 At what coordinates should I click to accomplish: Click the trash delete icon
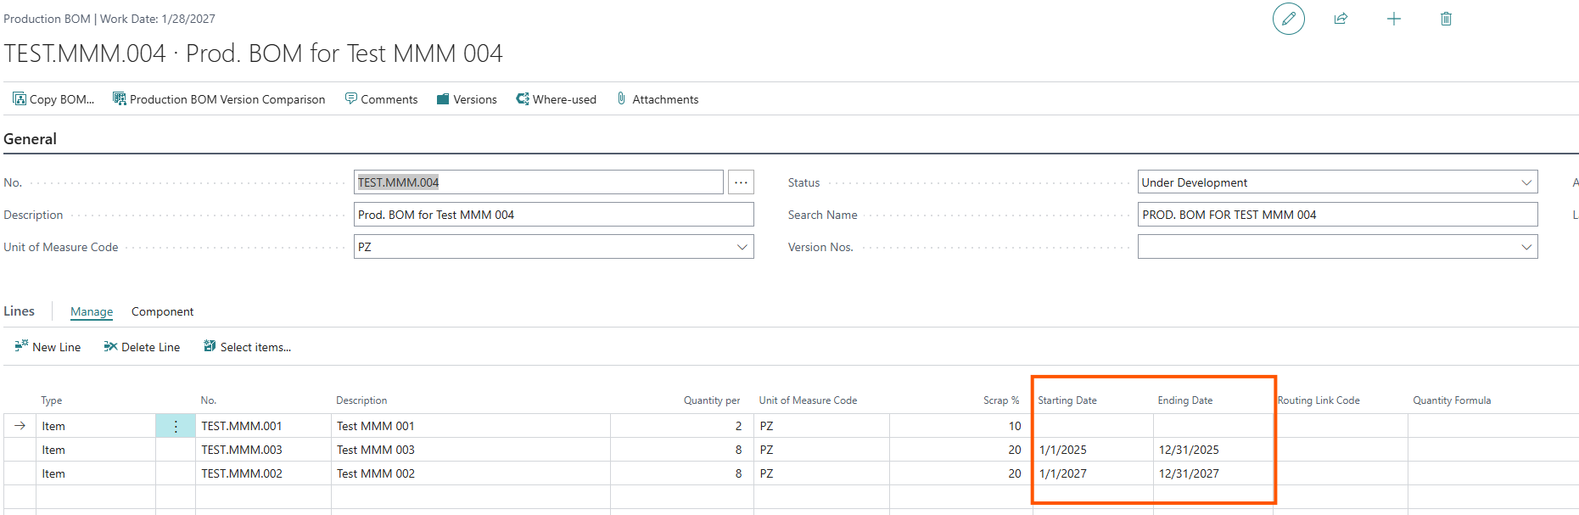(1446, 19)
